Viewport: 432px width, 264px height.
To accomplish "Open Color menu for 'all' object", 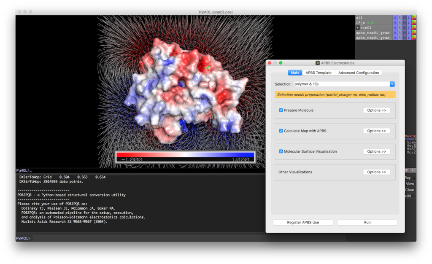I will tap(414, 18).
